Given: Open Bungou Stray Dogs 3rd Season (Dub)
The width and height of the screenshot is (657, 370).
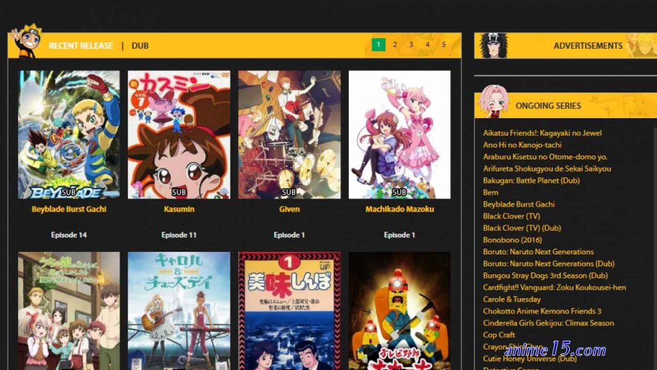Looking at the screenshot, I should point(545,276).
